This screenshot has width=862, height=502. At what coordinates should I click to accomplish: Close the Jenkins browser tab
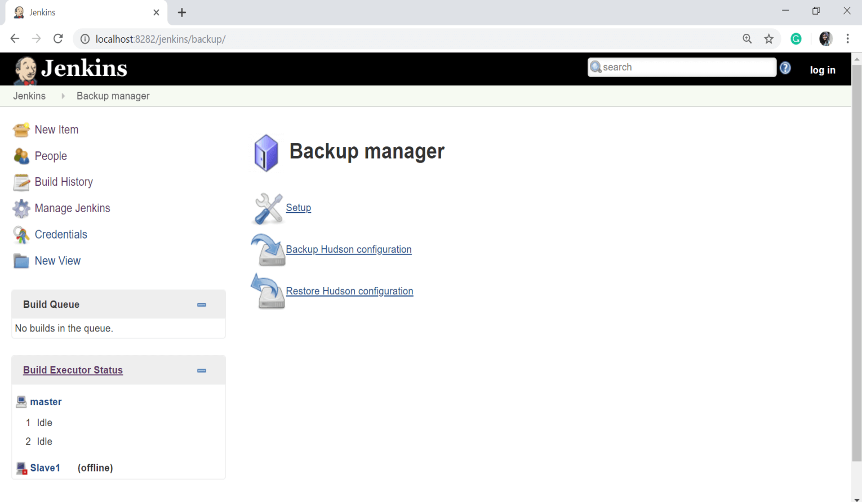point(156,12)
